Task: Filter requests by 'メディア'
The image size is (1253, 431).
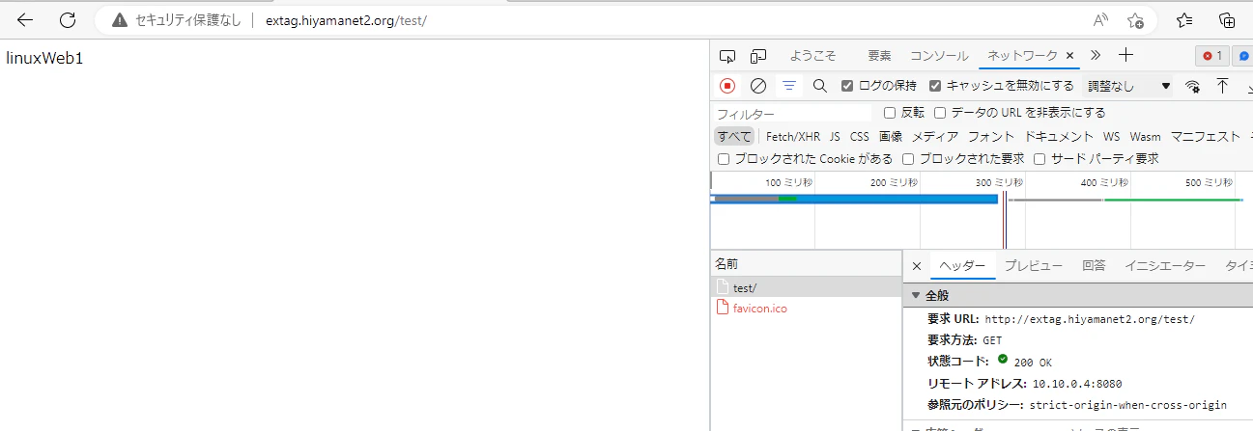Action: point(935,137)
